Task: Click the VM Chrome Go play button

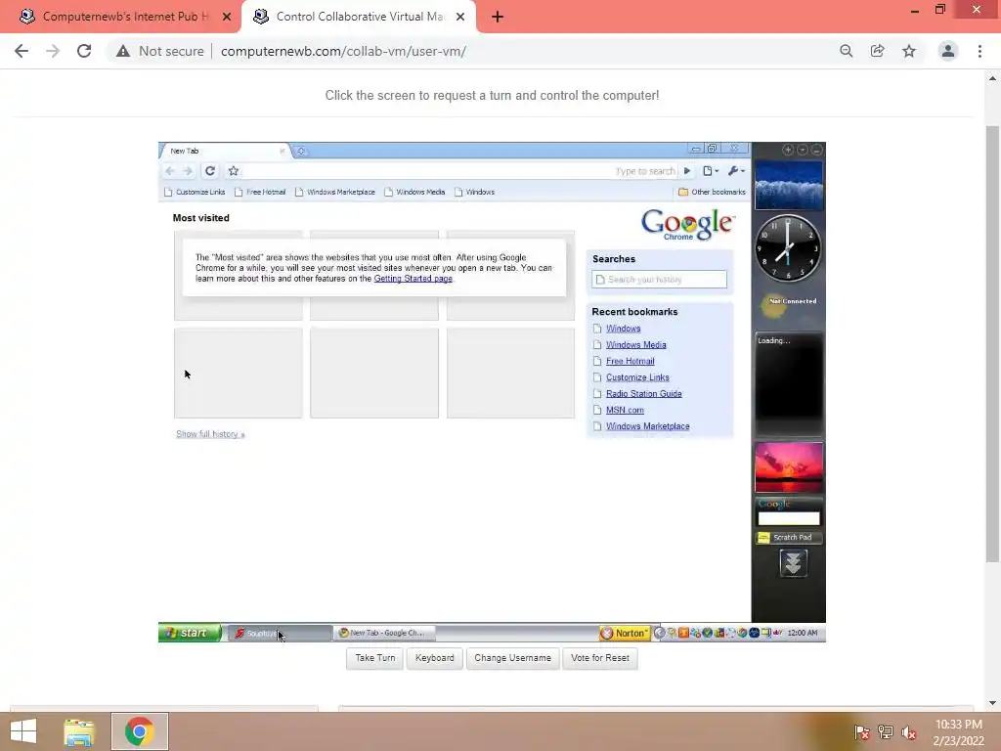Action: coord(687,170)
